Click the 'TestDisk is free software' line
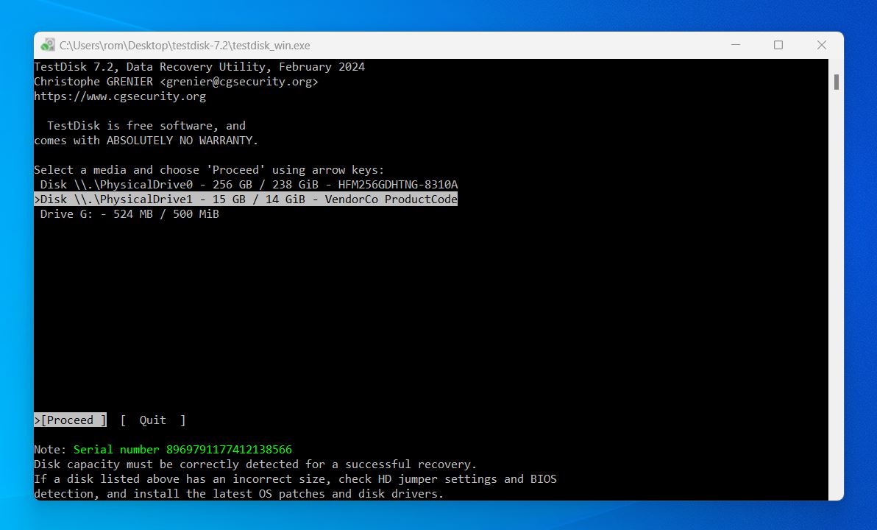The image size is (877, 530). click(146, 126)
